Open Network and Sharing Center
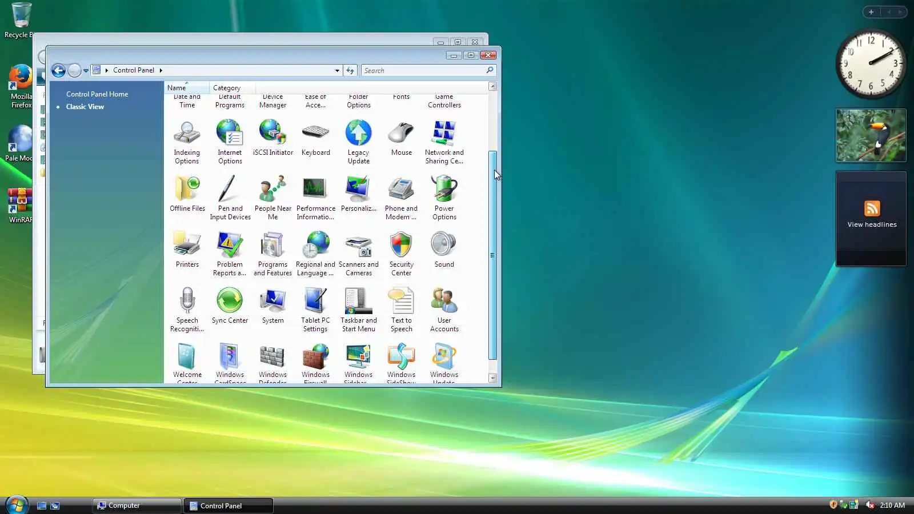Viewport: 914px width, 514px height. [x=444, y=143]
